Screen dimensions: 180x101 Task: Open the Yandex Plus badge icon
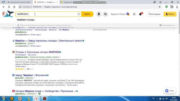[x=128, y=14]
